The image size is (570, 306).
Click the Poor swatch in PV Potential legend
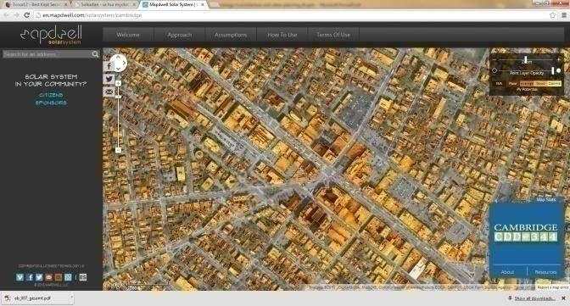point(512,84)
